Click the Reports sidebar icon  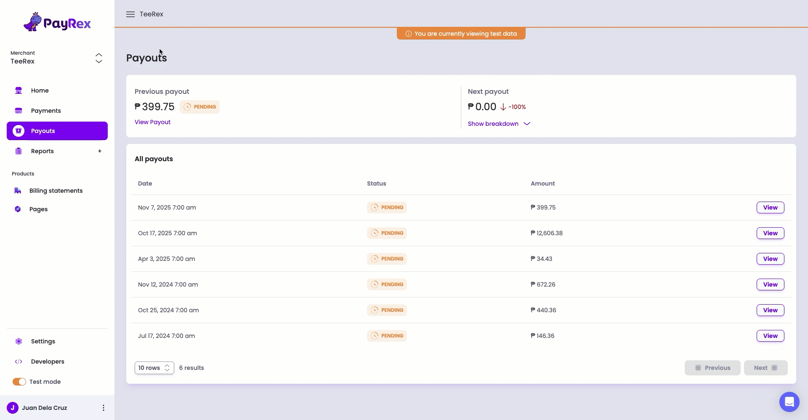point(19,151)
